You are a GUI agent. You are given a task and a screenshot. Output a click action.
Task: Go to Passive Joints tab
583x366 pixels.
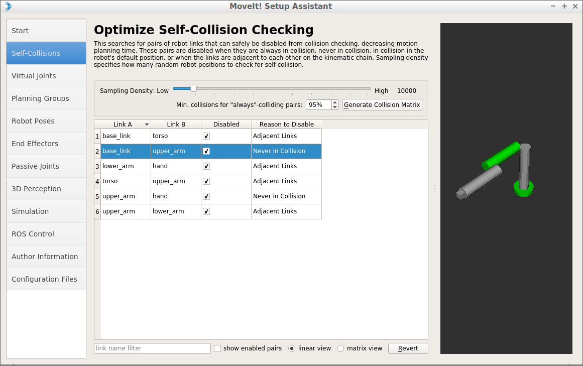click(46, 166)
